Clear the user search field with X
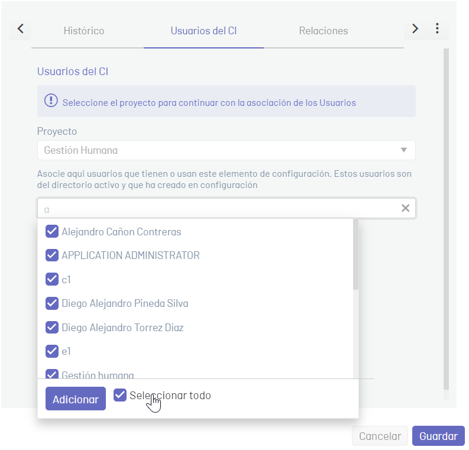 (405, 208)
